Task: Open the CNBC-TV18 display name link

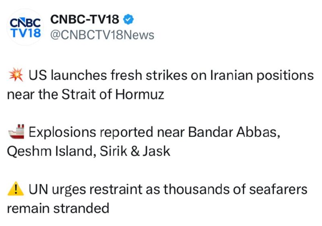Action: pos(85,19)
